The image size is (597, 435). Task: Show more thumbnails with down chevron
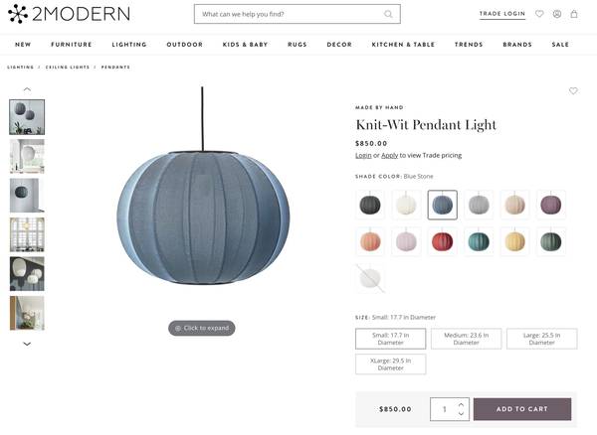coord(27,344)
